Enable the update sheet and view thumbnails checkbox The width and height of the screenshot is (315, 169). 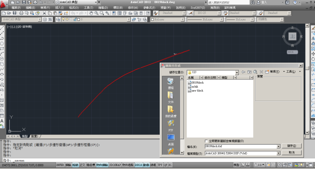click(206, 141)
